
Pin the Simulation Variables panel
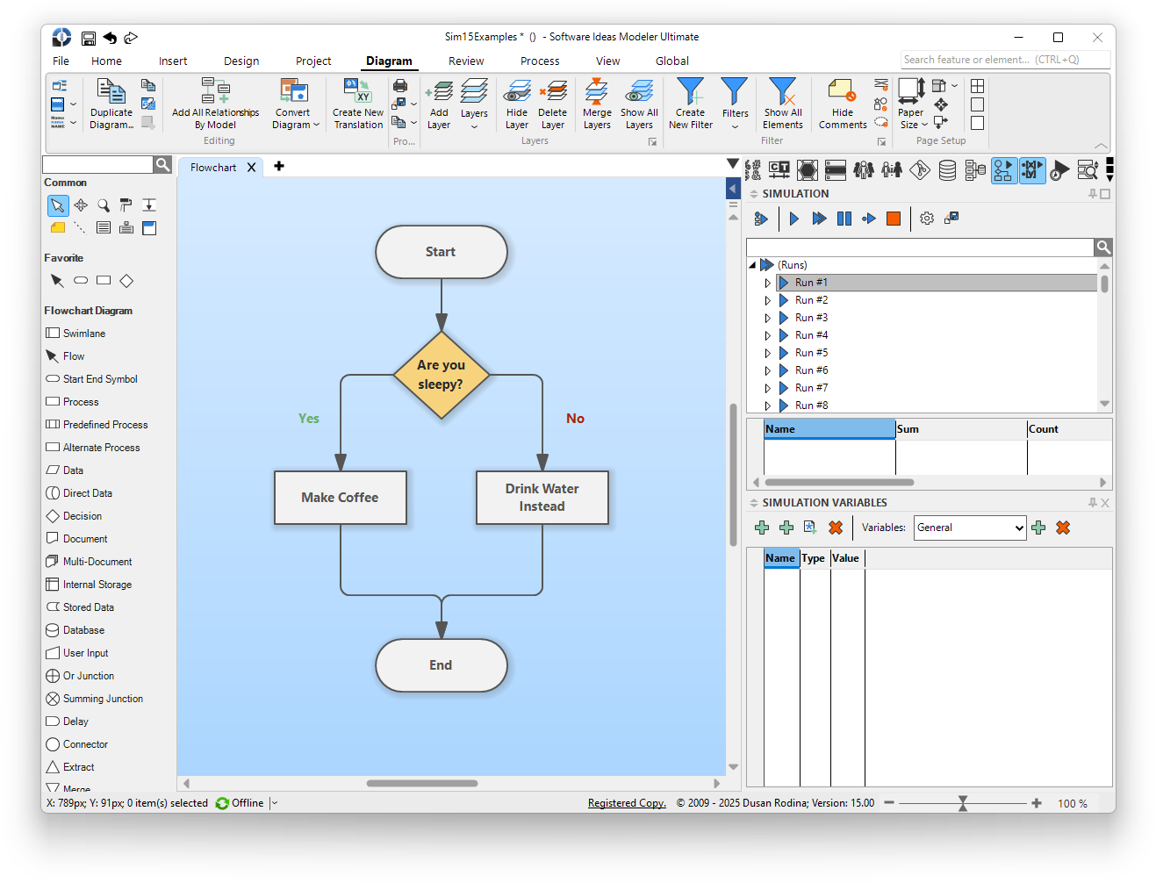point(1093,503)
